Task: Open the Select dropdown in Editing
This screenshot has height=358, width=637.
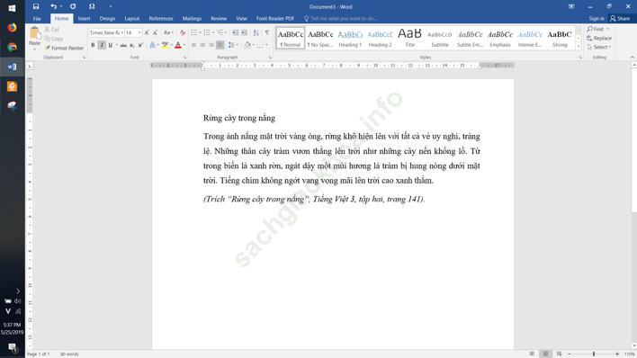Action: point(599,47)
